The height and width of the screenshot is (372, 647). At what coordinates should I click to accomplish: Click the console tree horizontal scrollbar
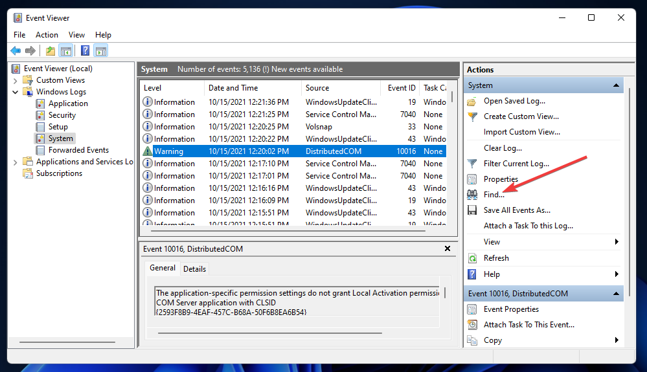click(x=67, y=342)
